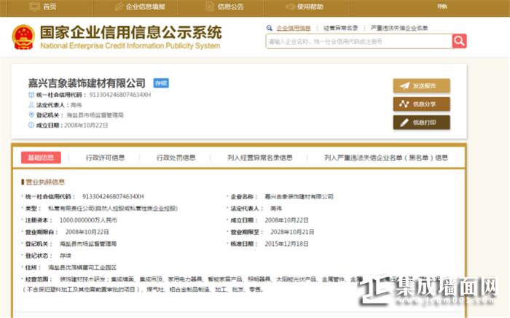Click the 信息分享 button
Image resolution: width=510 pixels, height=318 pixels.
coord(422,104)
